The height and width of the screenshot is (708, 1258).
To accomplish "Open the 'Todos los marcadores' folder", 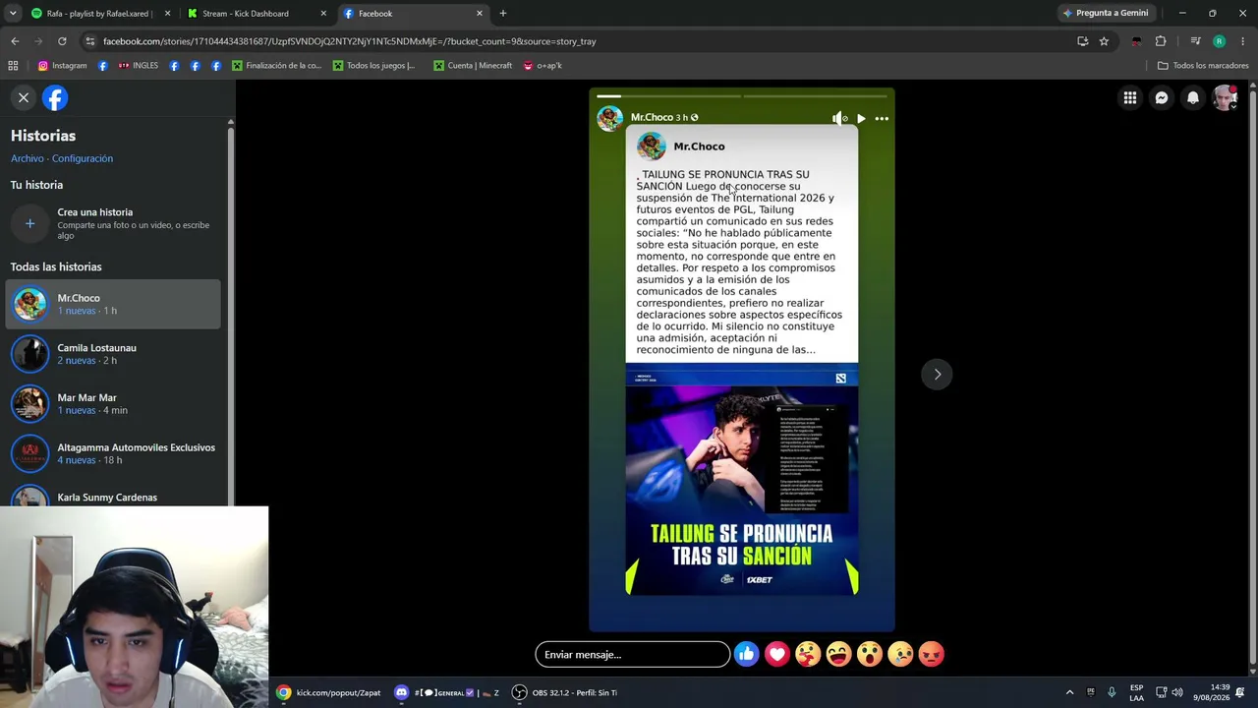I will point(1203,66).
